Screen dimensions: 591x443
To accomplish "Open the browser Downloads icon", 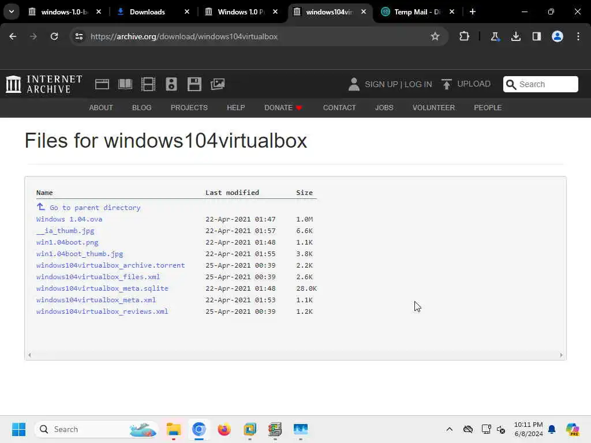I will (x=515, y=36).
